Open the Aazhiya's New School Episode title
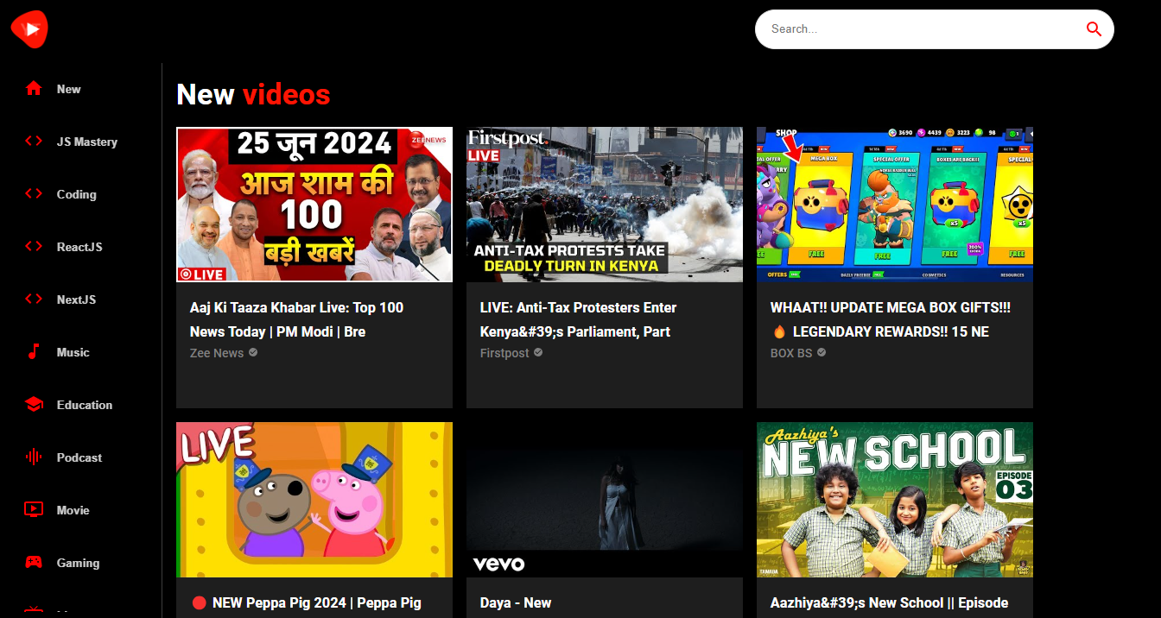This screenshot has width=1161, height=618. click(x=889, y=602)
